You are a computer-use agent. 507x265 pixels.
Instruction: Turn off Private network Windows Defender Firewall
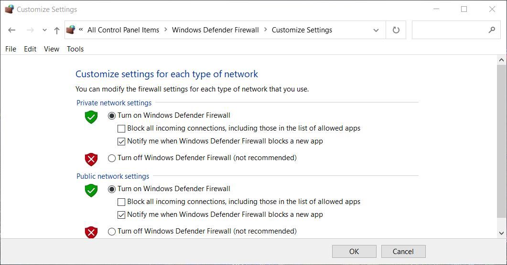pos(112,158)
